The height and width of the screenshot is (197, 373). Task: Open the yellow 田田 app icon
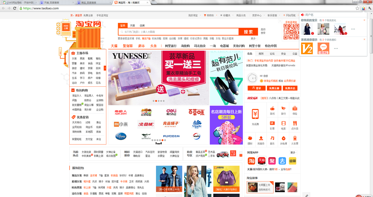click(292, 161)
